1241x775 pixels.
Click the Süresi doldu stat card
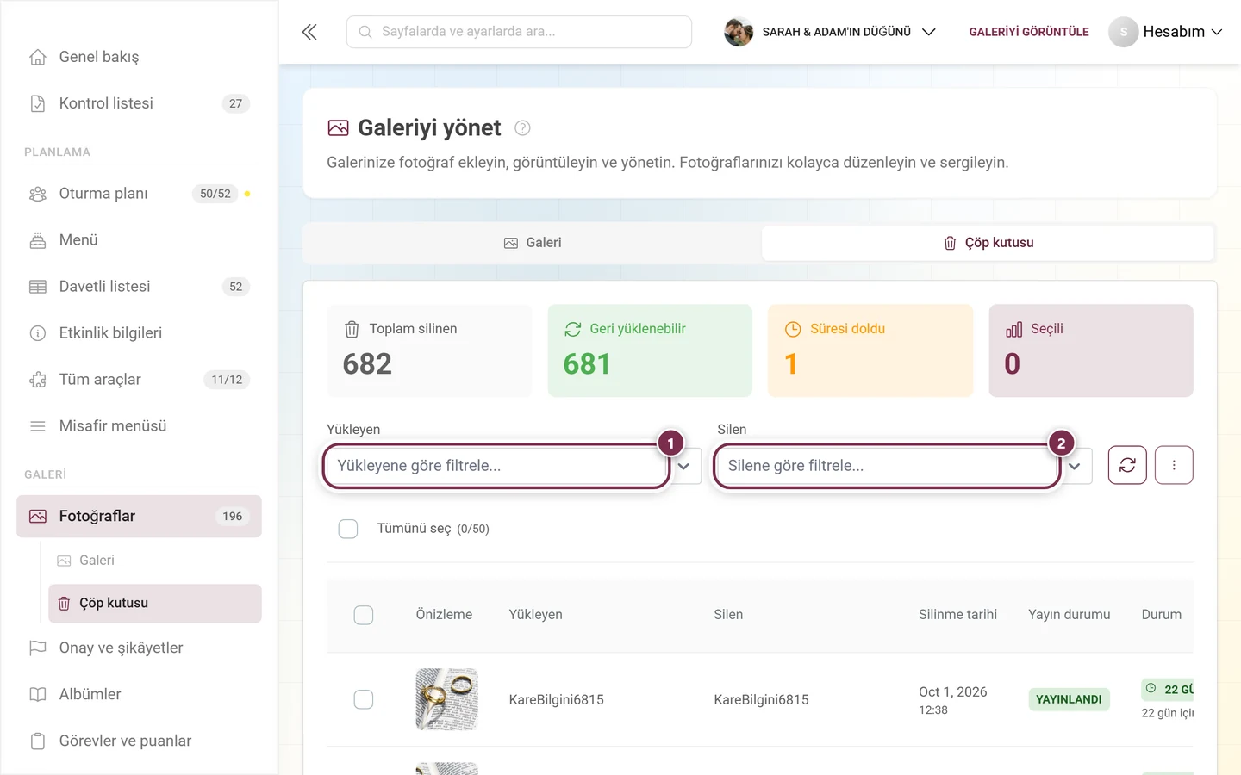[870, 350]
